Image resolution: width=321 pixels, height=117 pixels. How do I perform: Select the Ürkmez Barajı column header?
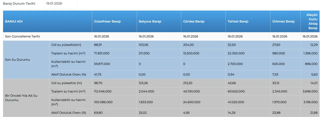(x=283, y=21)
